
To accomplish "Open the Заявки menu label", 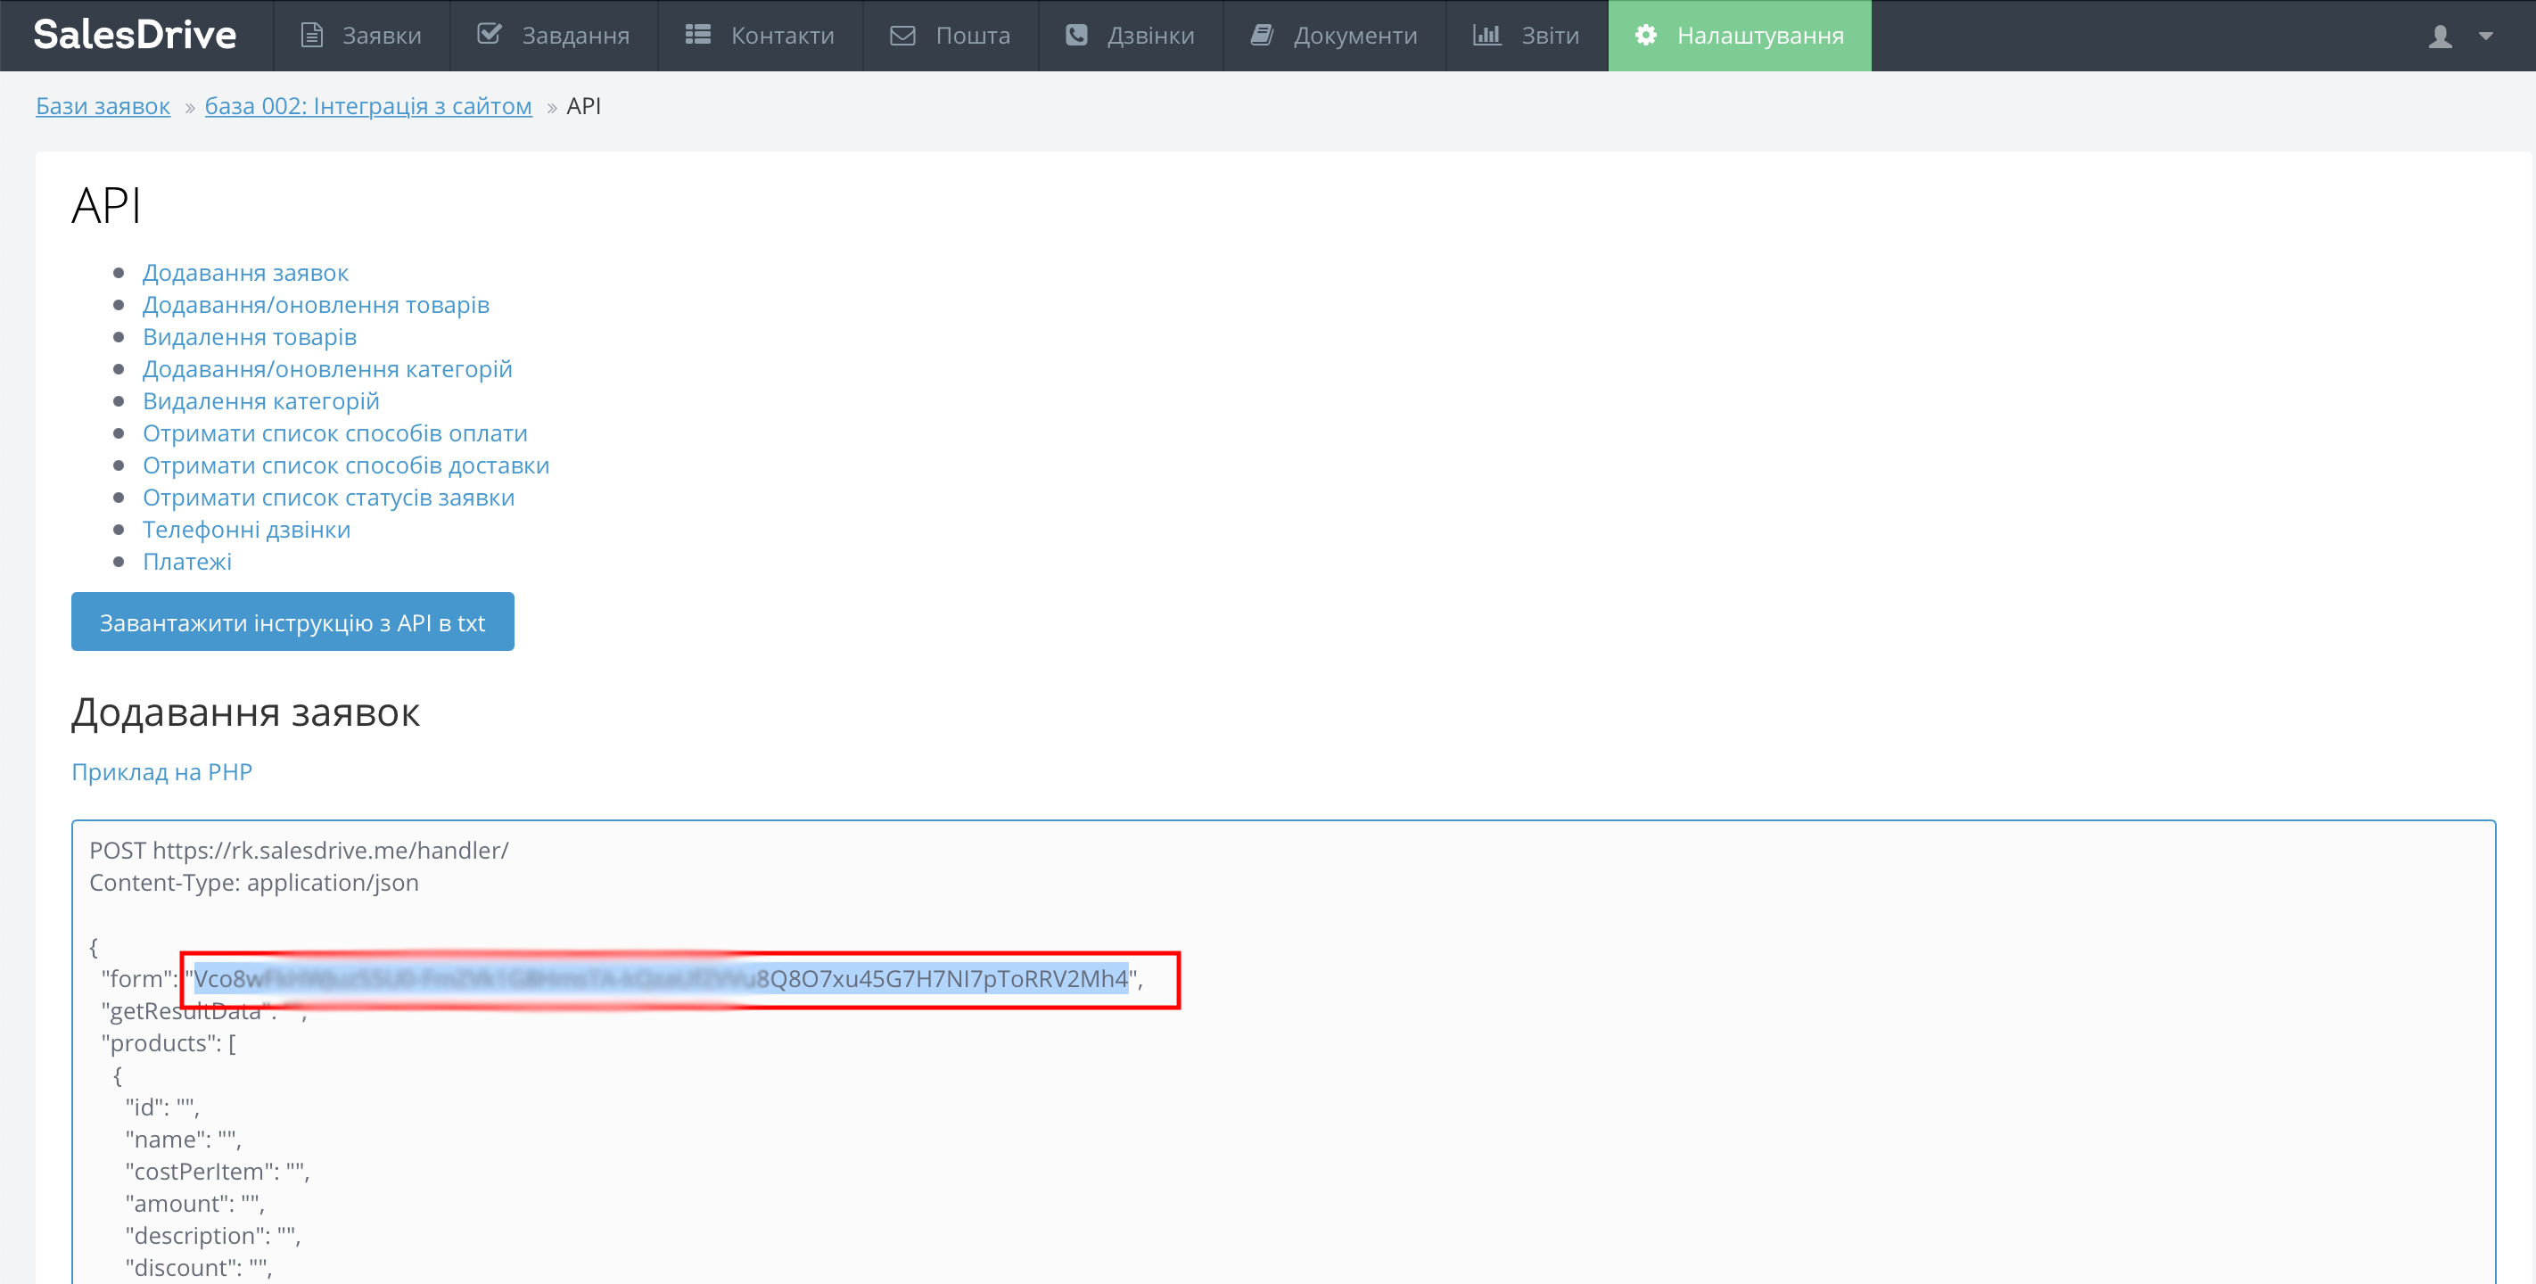I will point(382,36).
